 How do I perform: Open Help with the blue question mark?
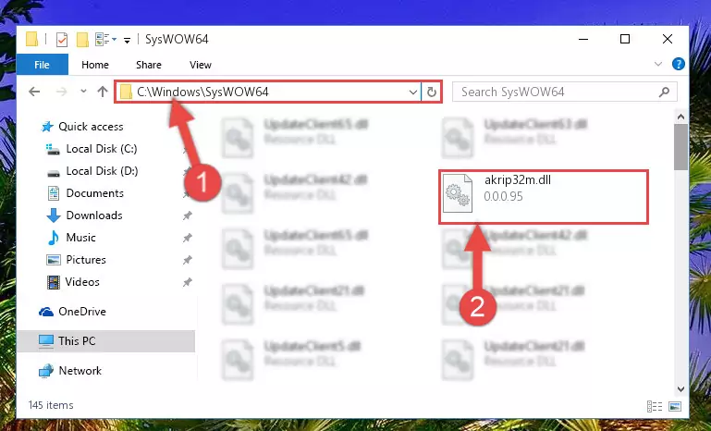[679, 64]
